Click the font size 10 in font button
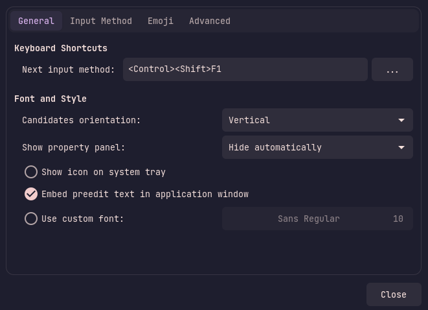This screenshot has width=428, height=310. pyautogui.click(x=398, y=219)
